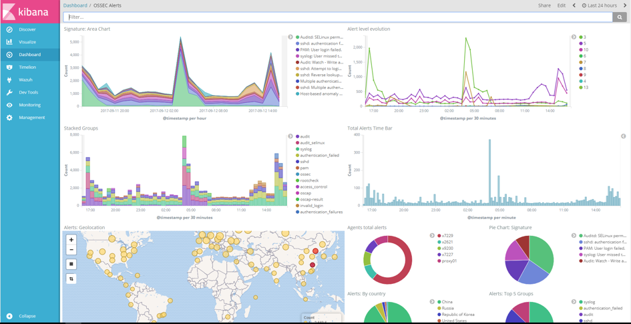
Task: Toggle legend of Stacked Groups chart
Action: coord(290,136)
